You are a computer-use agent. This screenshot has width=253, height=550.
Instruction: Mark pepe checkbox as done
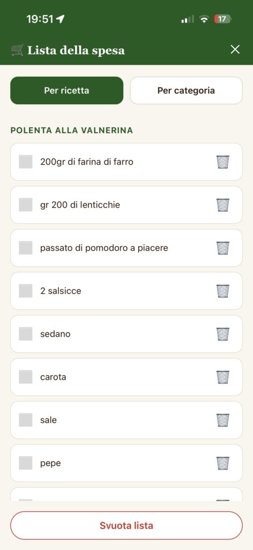tap(26, 463)
